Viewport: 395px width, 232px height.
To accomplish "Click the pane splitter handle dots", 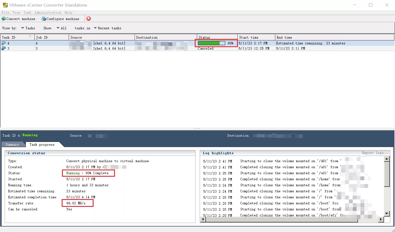I will click(197, 128).
